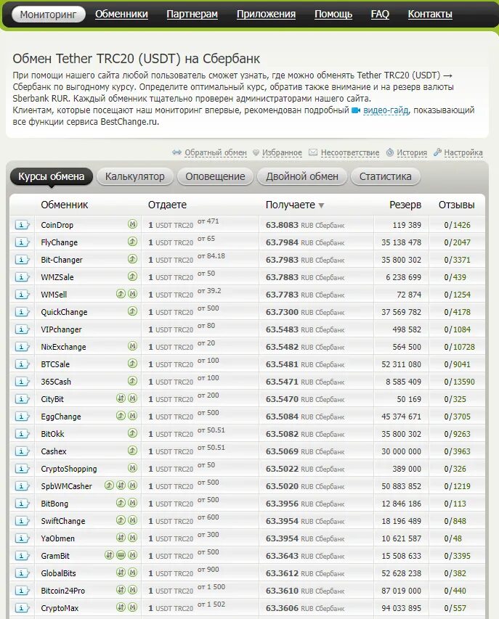This screenshot has width=499, height=619.
Task: Open 365Cash info icon
Action: pyautogui.click(x=22, y=382)
